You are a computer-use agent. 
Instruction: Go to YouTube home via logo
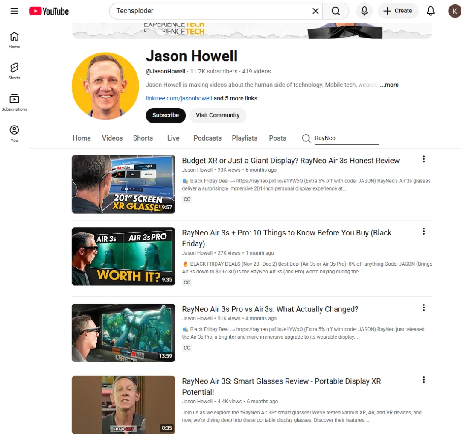(x=49, y=11)
